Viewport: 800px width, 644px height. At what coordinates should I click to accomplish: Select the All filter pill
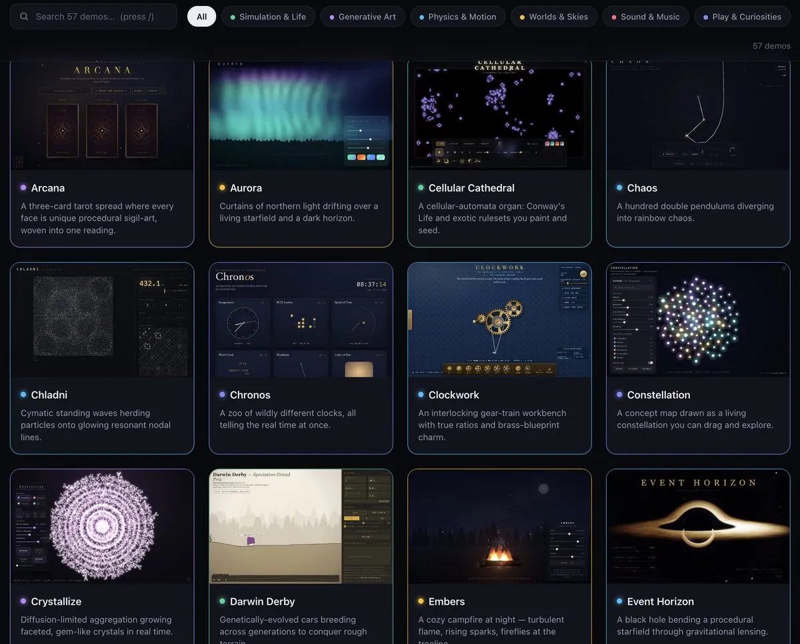click(201, 17)
